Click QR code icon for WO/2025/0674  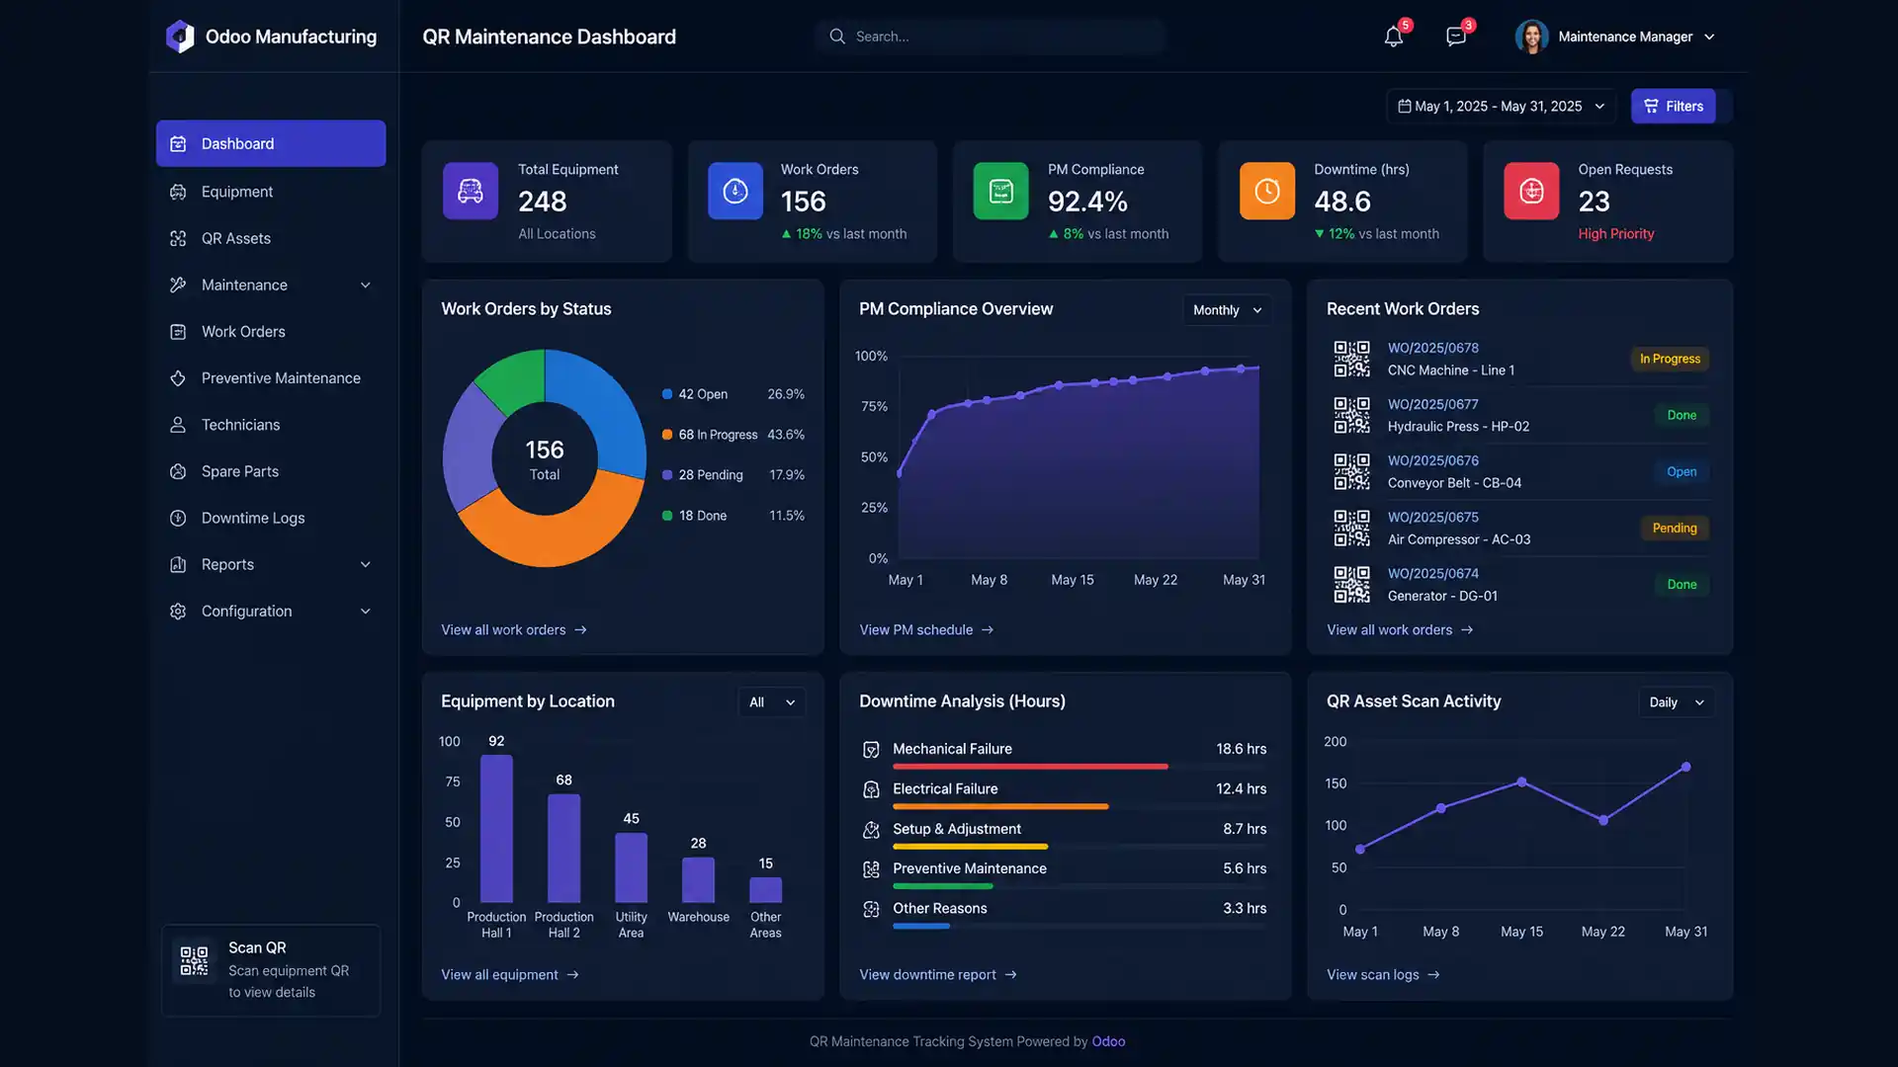click(1351, 584)
